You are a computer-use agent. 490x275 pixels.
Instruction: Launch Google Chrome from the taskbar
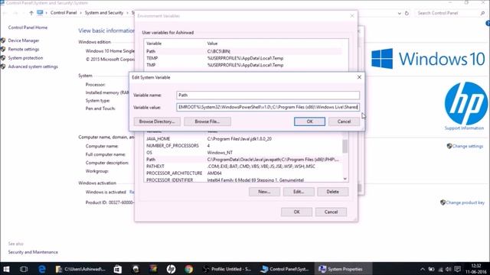coord(189,269)
